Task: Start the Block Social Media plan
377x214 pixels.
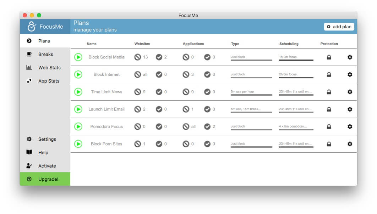Action: (78, 57)
